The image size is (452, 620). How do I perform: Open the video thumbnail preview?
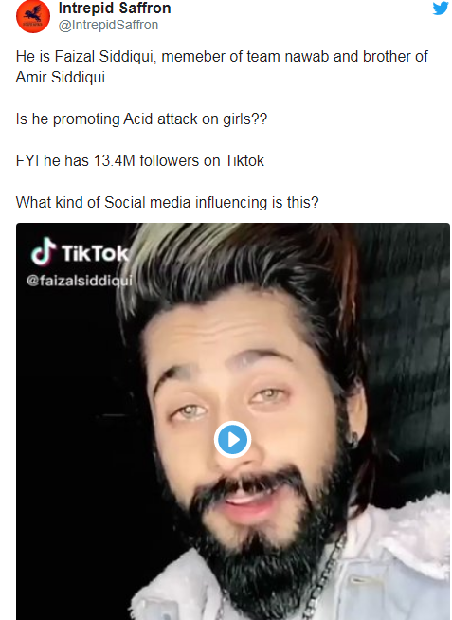233,422
